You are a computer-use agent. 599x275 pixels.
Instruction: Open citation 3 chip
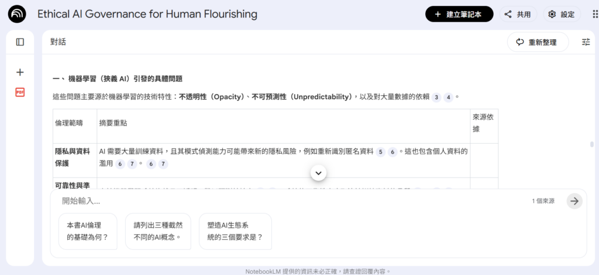point(436,98)
